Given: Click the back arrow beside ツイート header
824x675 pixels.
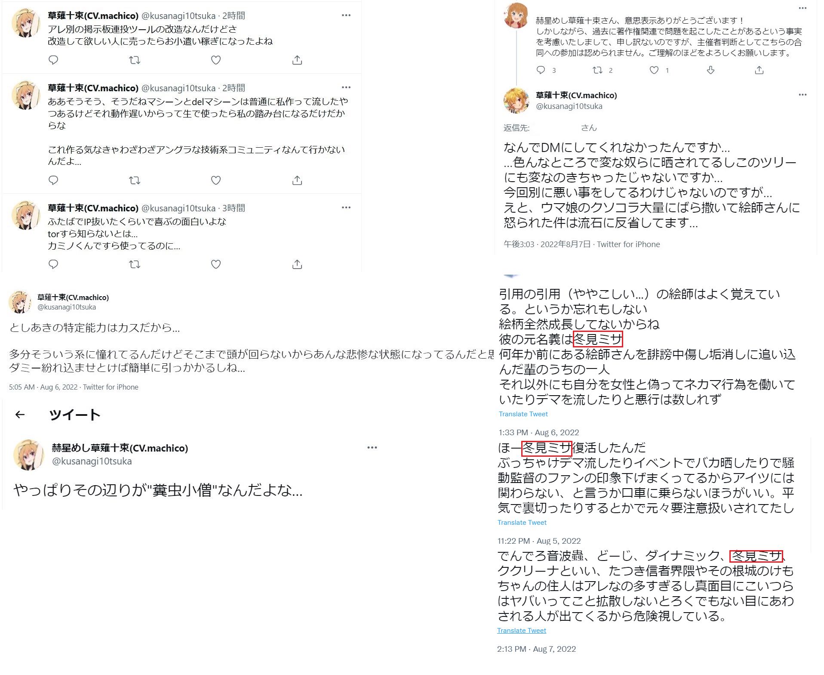Looking at the screenshot, I should point(20,415).
